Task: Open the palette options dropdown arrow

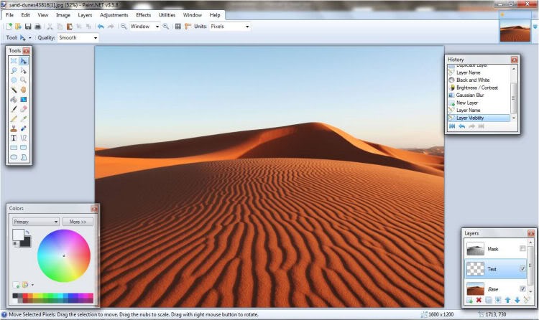Action: pyautogui.click(x=32, y=285)
